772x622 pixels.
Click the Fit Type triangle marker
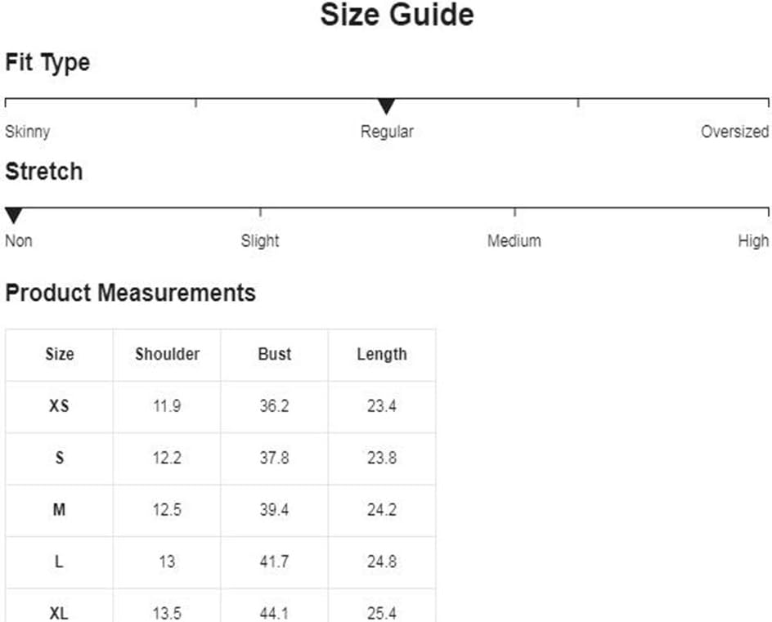(387, 106)
